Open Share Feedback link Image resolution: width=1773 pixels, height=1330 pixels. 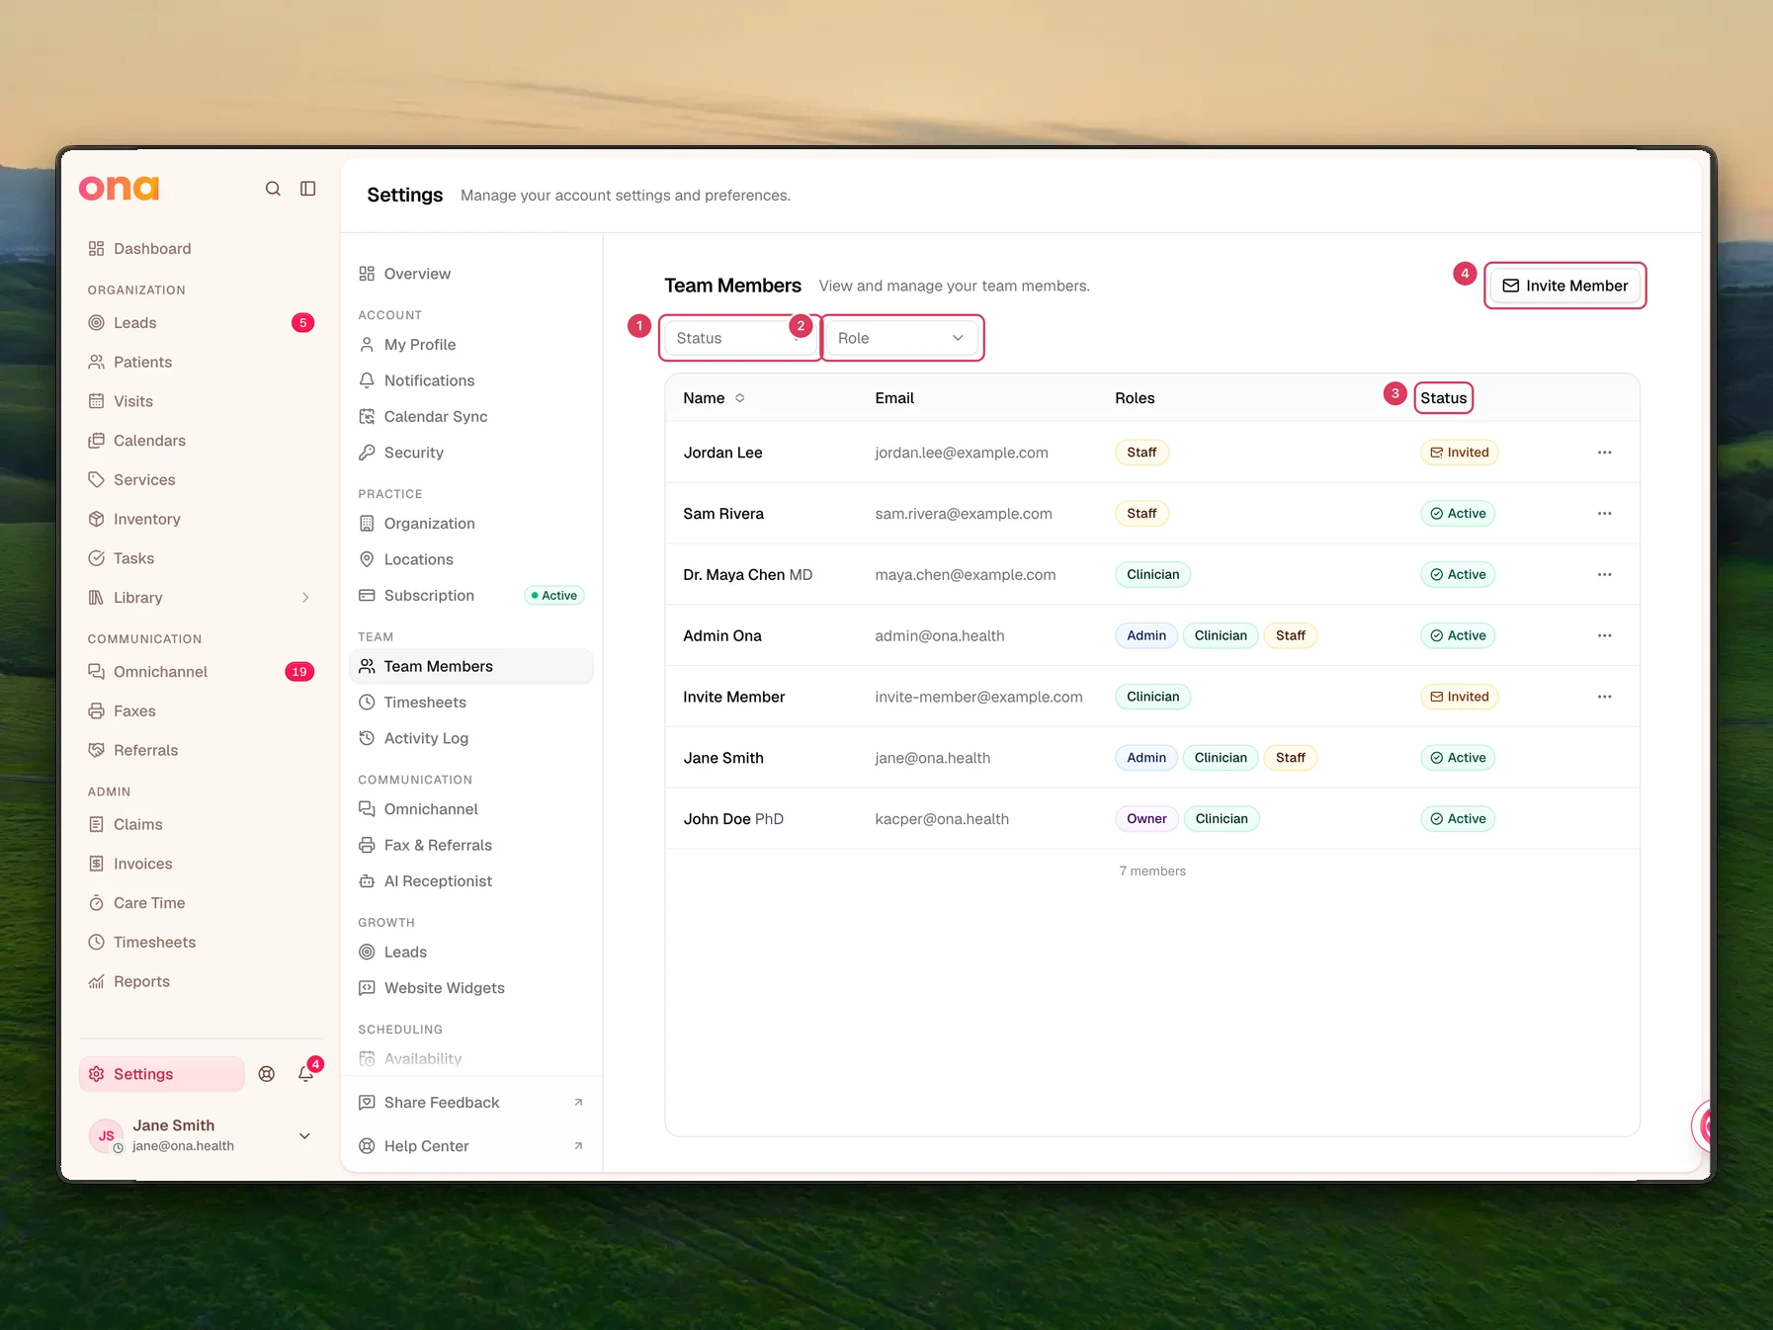[442, 1103]
